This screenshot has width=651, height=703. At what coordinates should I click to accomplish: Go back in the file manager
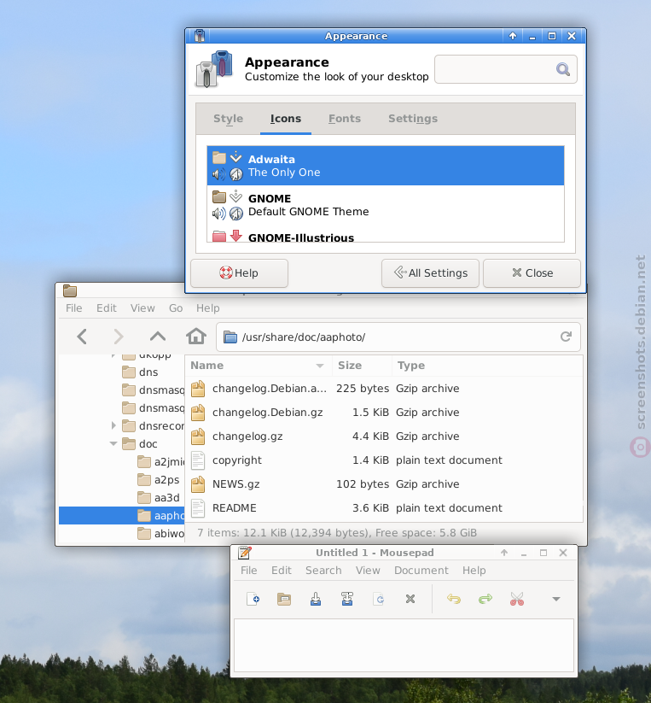82,337
